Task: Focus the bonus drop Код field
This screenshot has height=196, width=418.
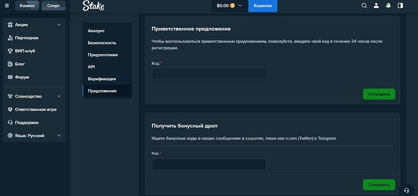Action: (209, 164)
